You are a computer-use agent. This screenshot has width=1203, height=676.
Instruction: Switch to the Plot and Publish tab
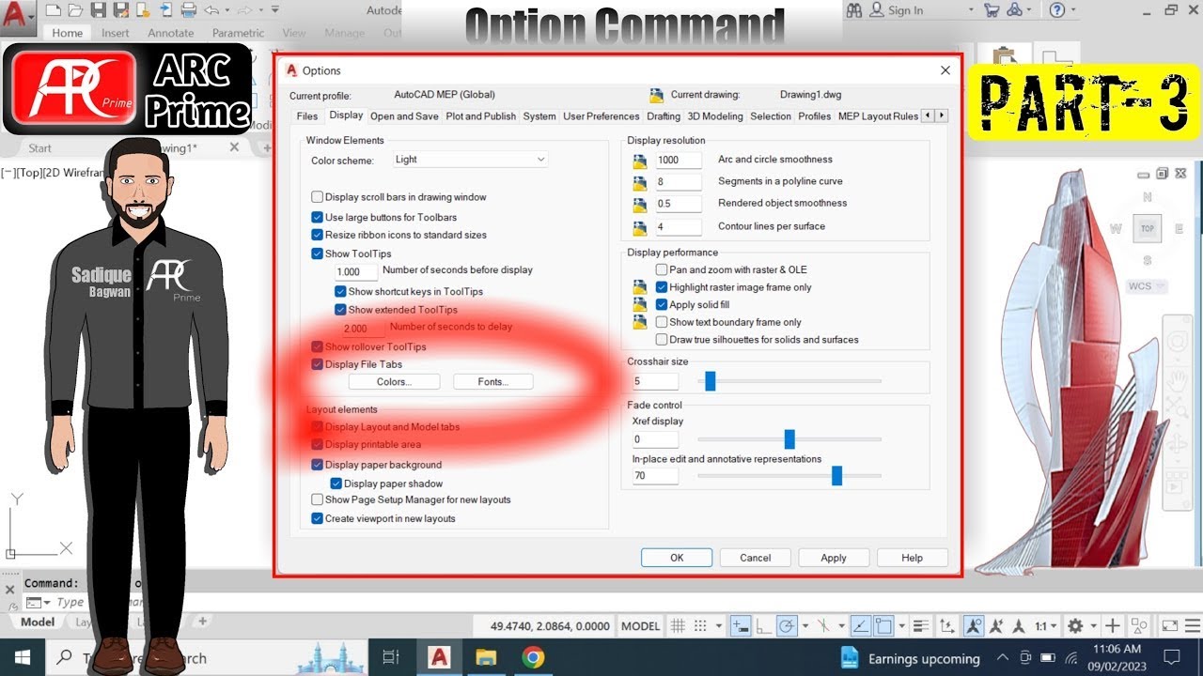[x=481, y=116]
